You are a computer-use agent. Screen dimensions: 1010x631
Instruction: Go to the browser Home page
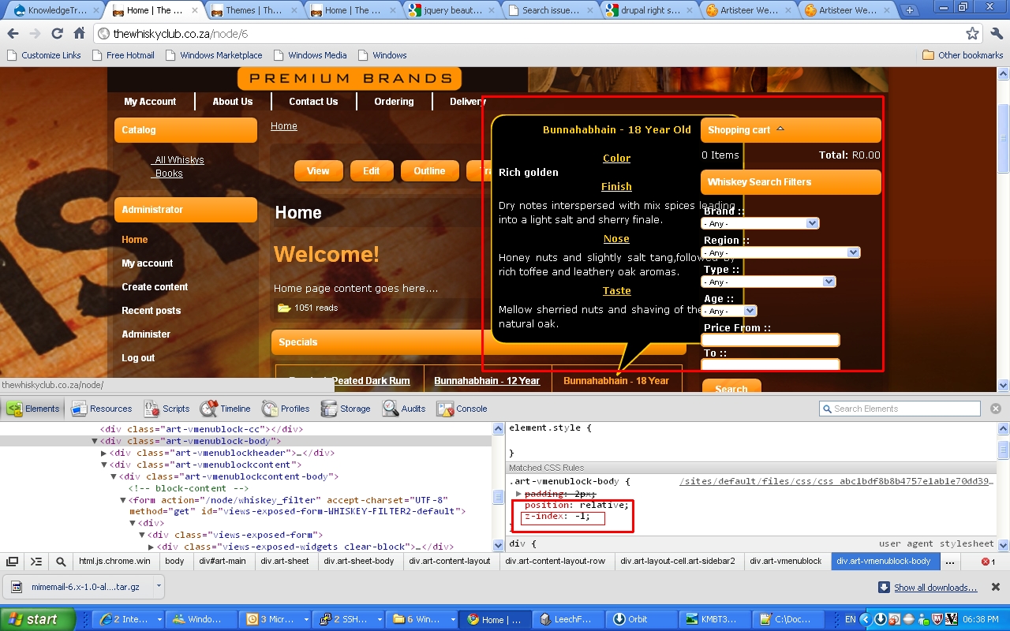point(79,34)
